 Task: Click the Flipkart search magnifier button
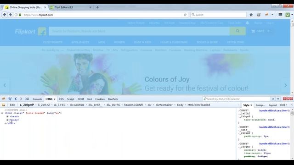[x=237, y=31]
